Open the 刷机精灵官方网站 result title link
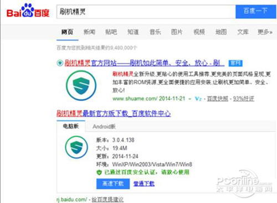 tap(145, 63)
